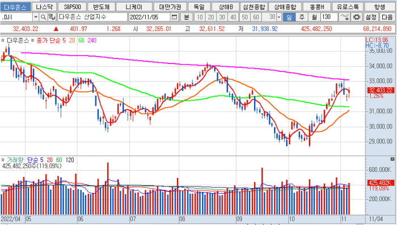Switch to the 홍콩H tab

coord(317,7)
